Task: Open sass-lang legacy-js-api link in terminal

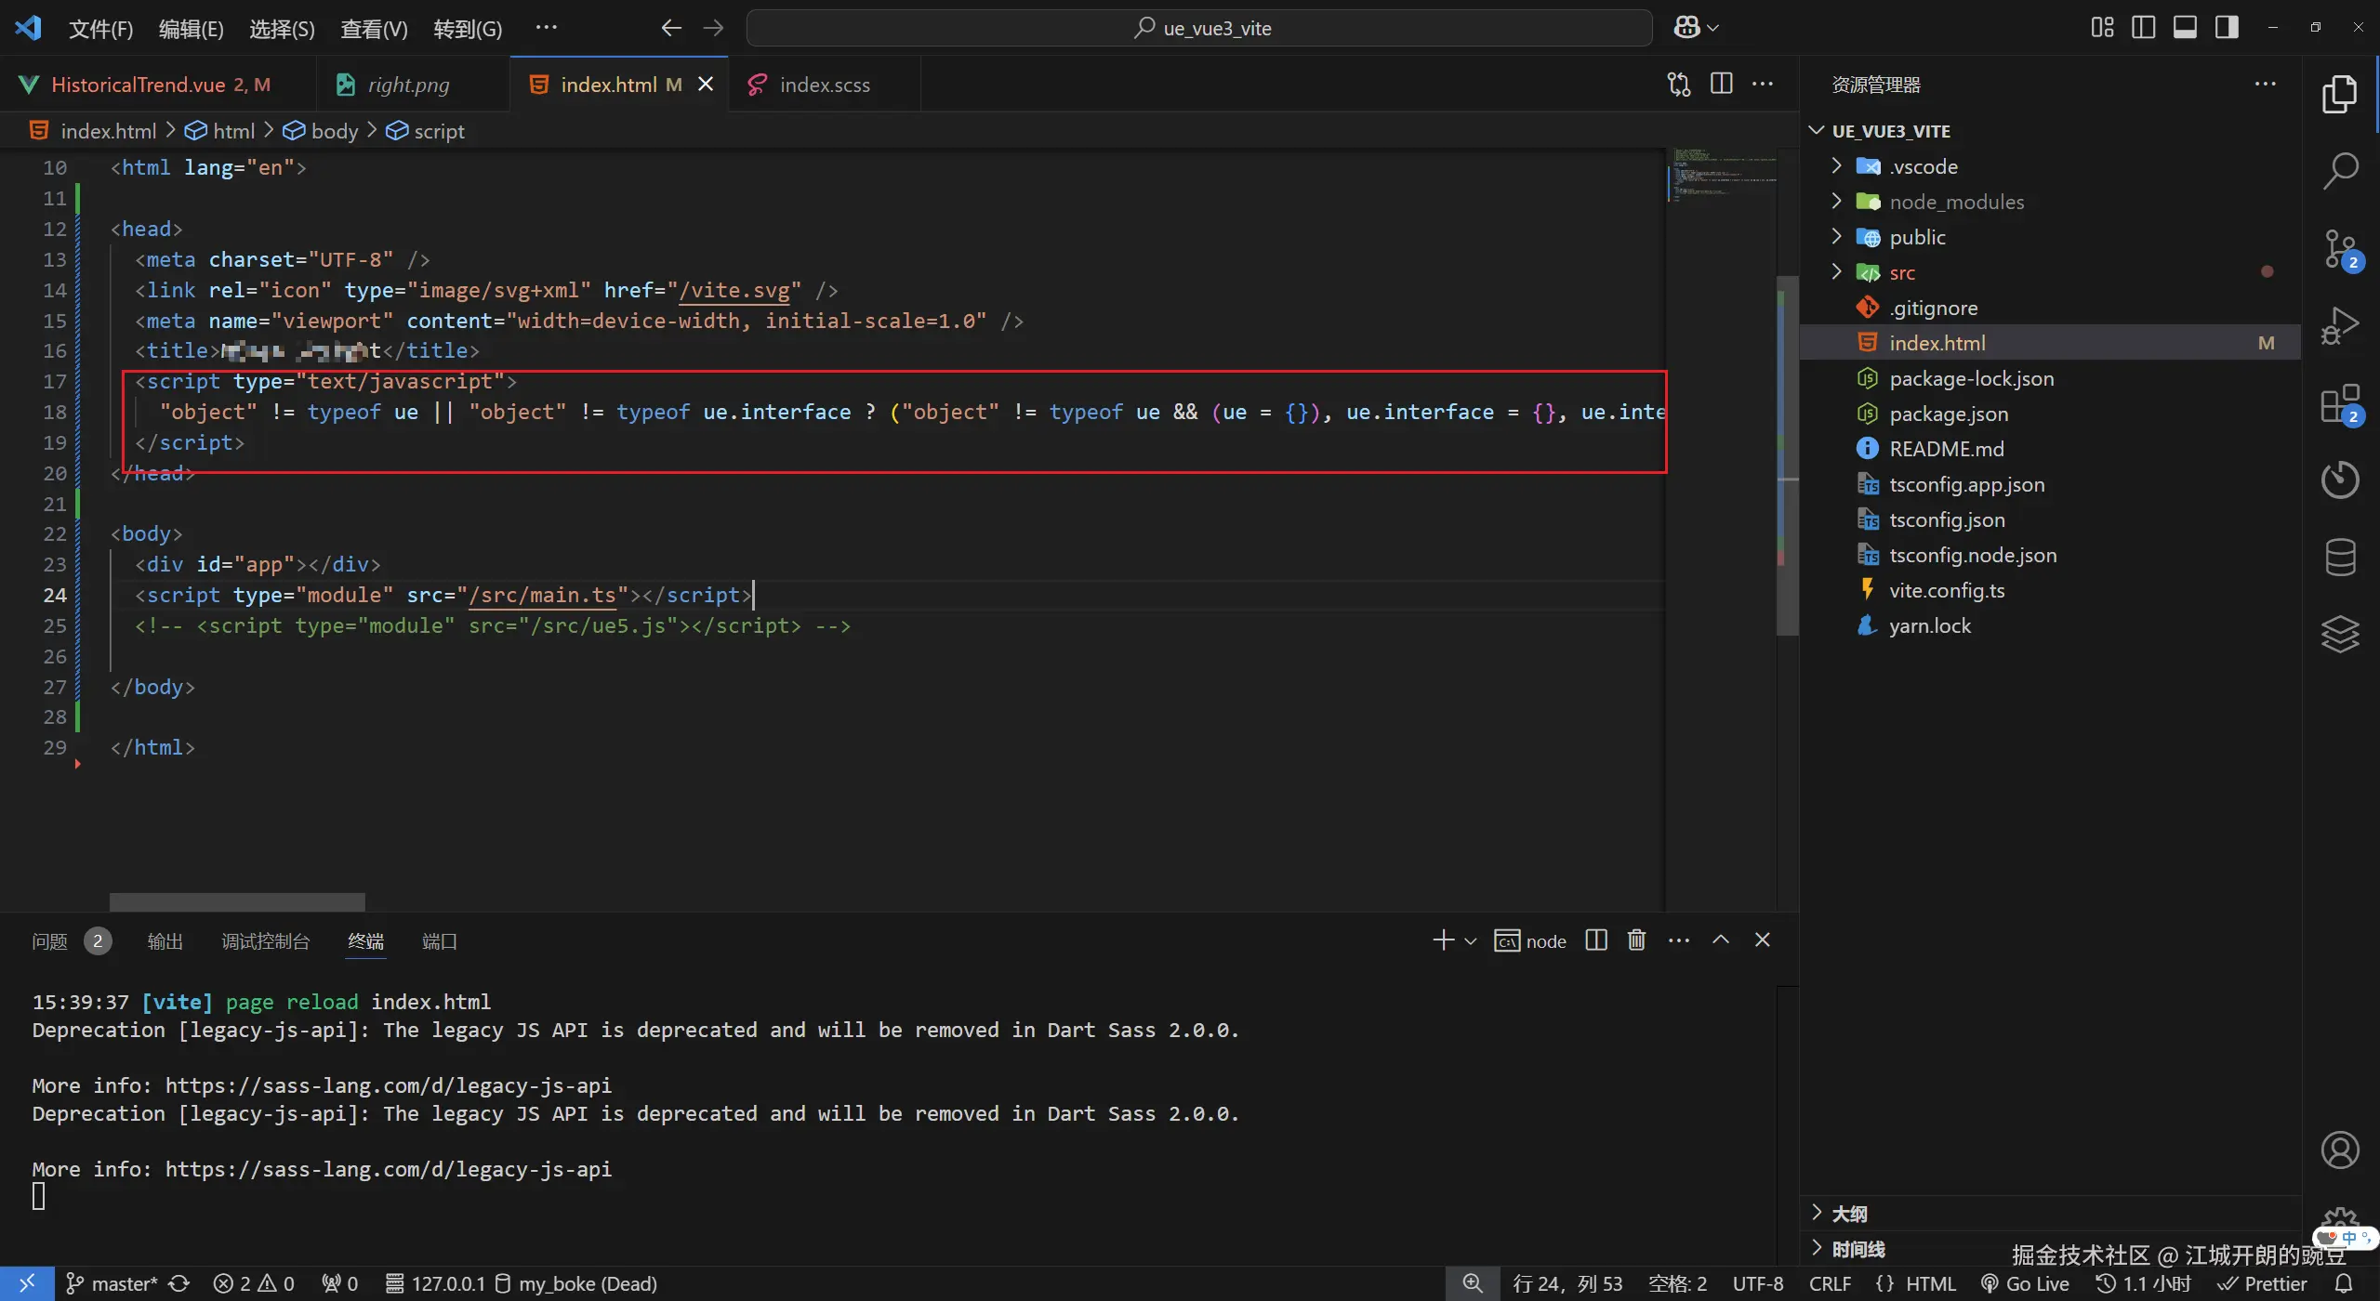Action: click(x=388, y=1085)
